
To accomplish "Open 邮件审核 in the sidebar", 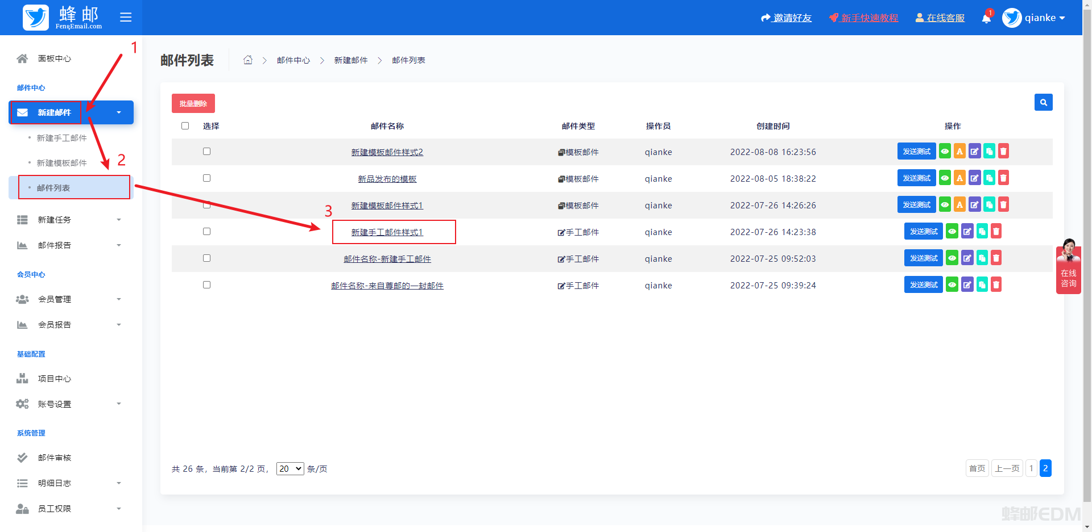I will pos(55,458).
